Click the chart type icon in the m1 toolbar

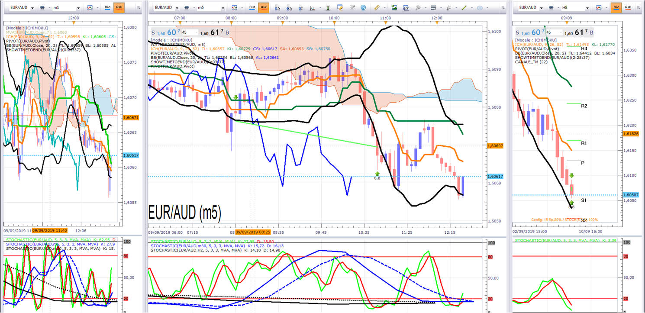pos(90,8)
